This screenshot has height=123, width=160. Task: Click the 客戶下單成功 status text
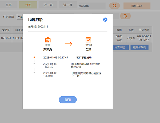84,58
